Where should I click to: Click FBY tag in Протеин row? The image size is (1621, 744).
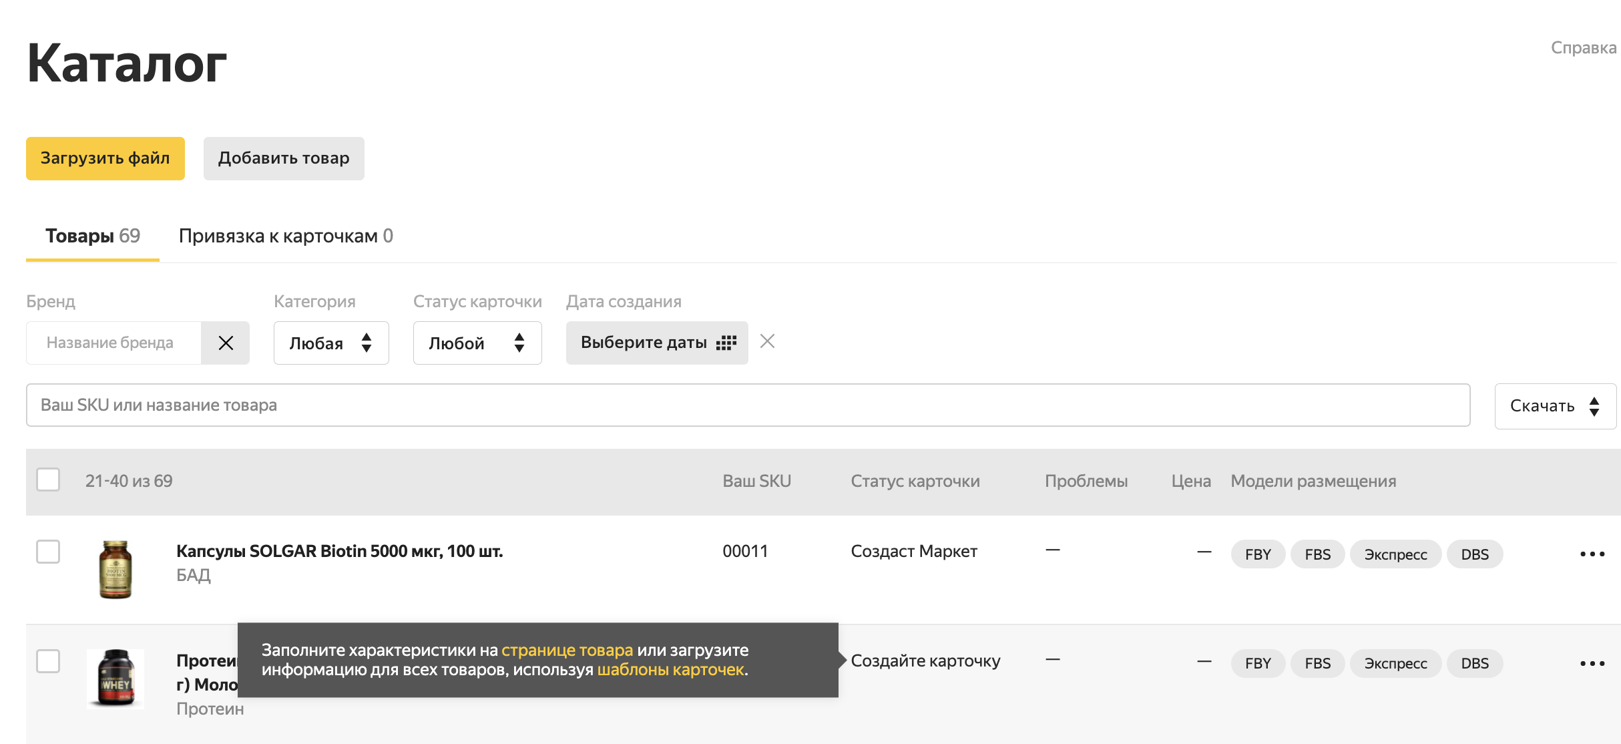pos(1258,663)
